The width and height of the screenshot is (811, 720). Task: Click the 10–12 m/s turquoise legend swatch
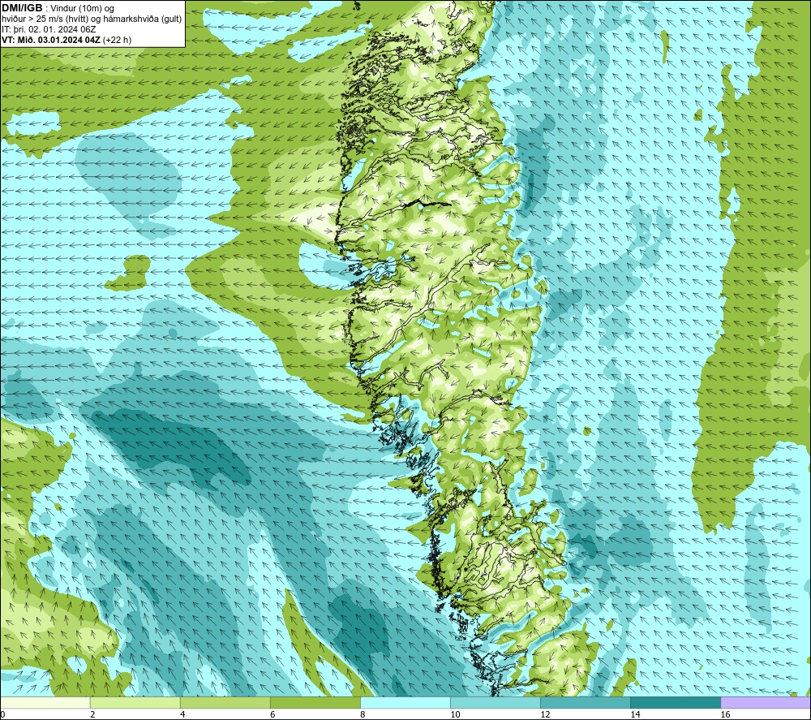(x=496, y=702)
